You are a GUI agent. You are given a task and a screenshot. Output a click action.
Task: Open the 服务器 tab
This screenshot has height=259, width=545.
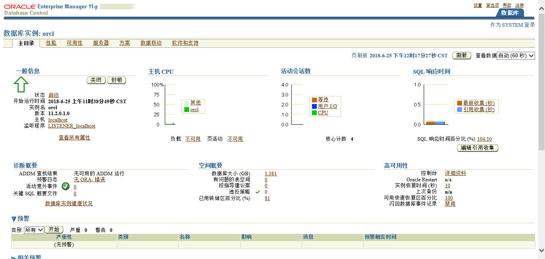tap(101, 43)
